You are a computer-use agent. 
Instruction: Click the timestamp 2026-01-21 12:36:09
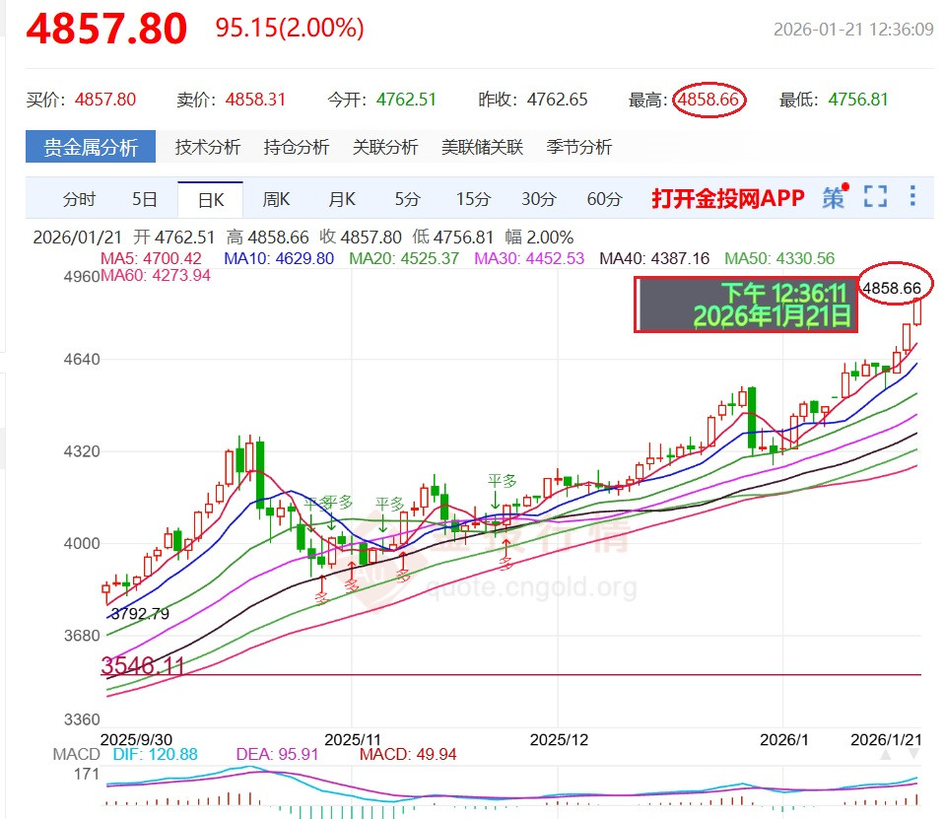853,30
